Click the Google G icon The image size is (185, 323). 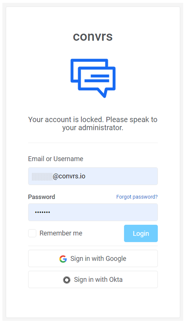tap(63, 259)
